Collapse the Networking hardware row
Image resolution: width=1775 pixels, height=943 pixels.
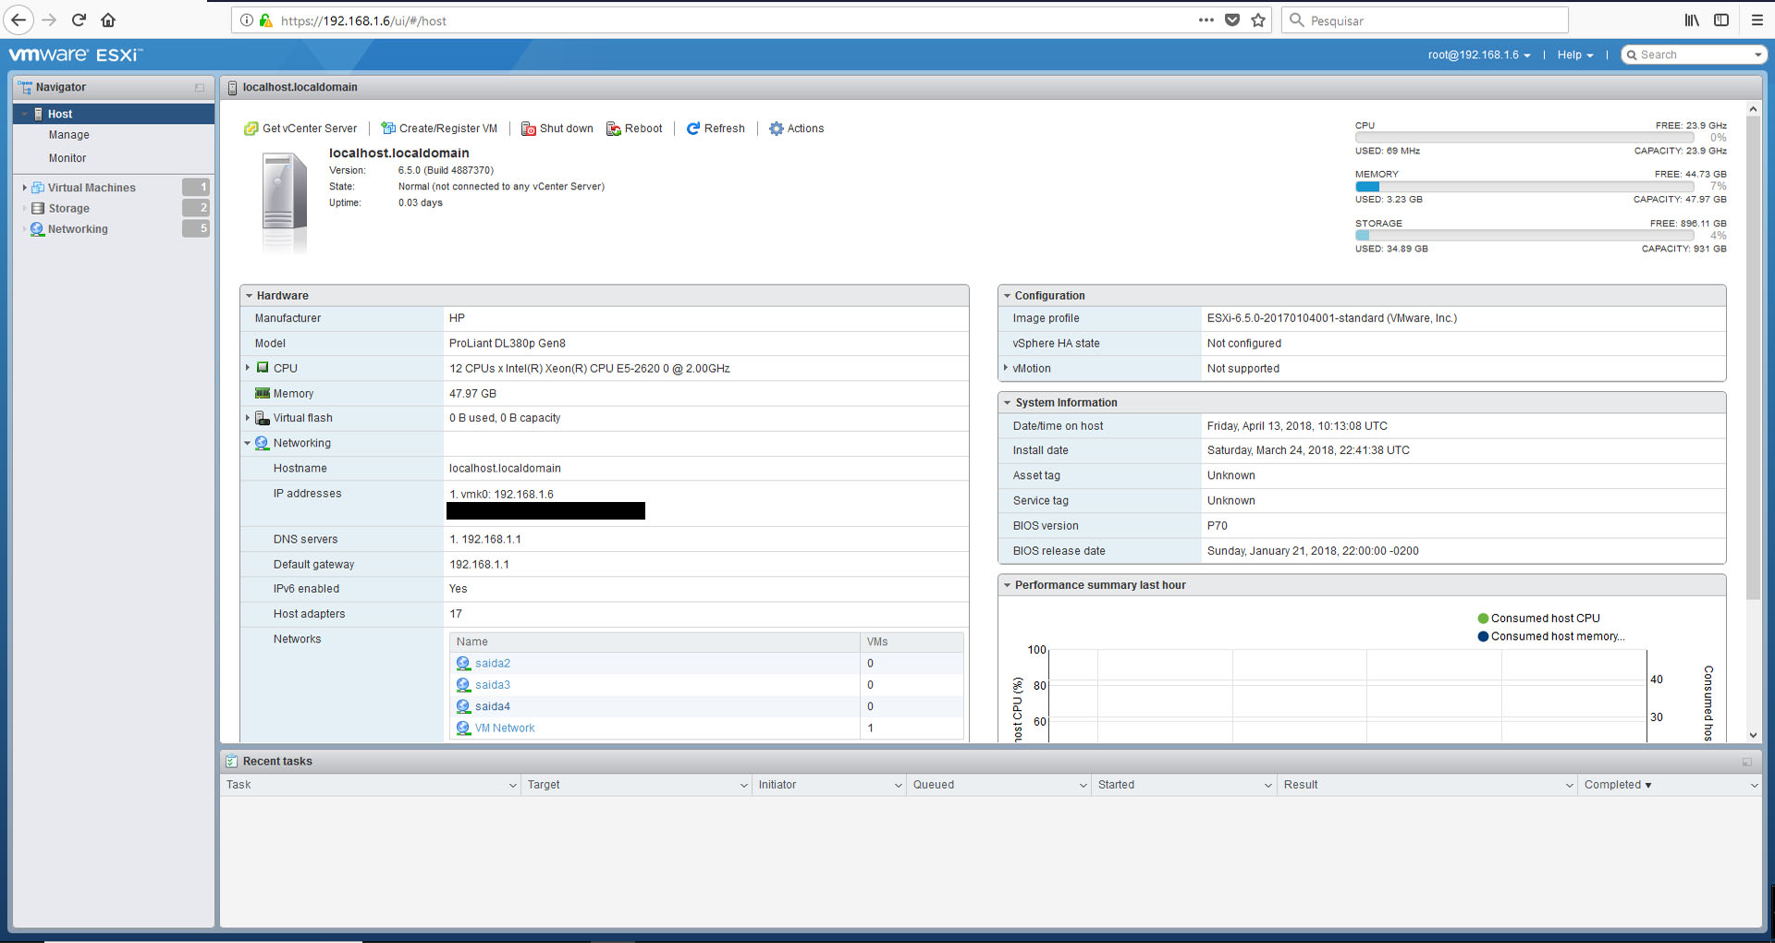(248, 443)
